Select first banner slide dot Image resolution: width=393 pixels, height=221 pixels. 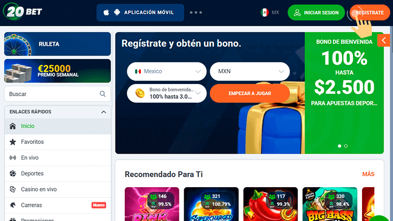pos(339,146)
